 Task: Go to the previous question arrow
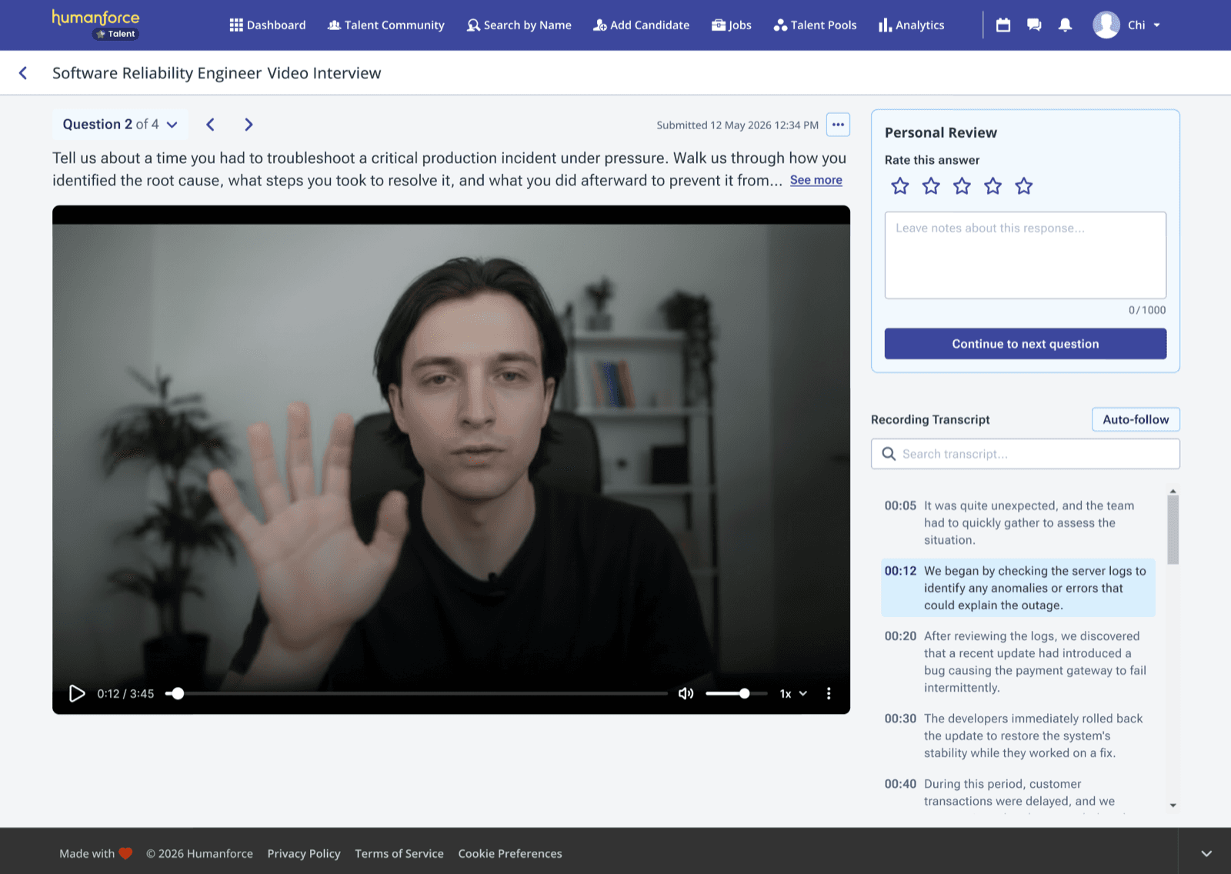[x=210, y=125]
